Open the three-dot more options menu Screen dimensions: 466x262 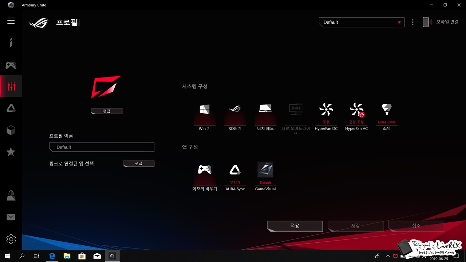point(412,22)
